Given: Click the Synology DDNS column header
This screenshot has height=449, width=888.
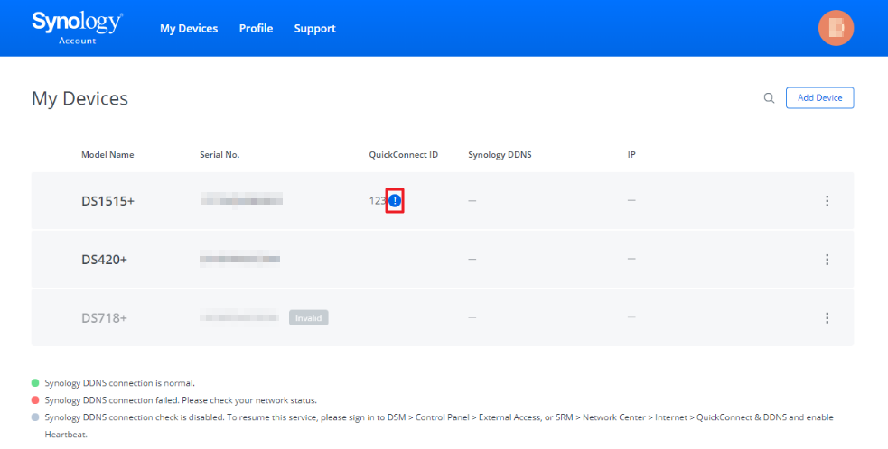Looking at the screenshot, I should pyautogui.click(x=500, y=155).
